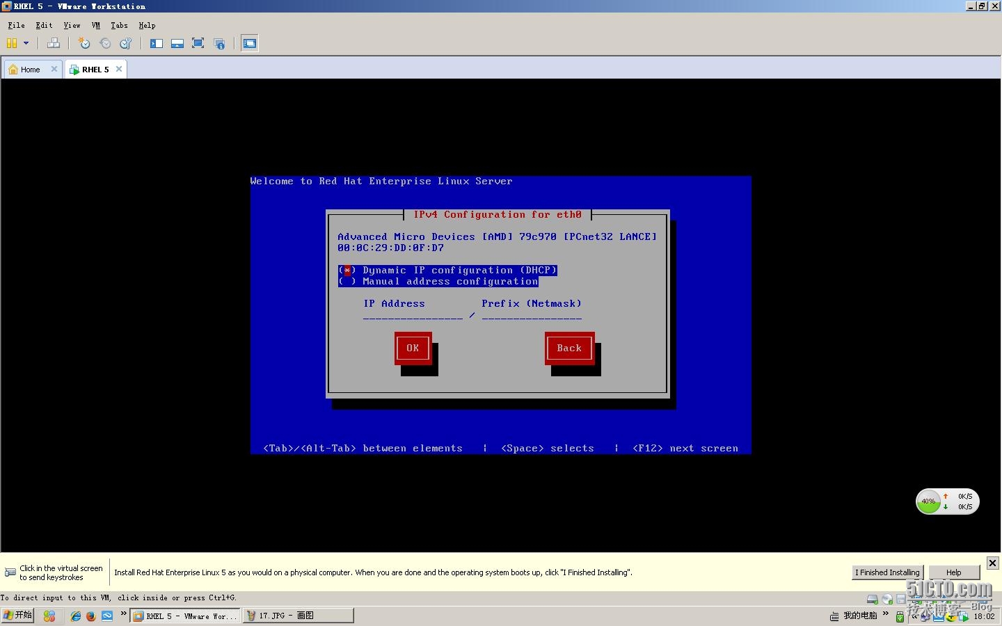
Task: Click the IP Address input field
Action: click(413, 315)
